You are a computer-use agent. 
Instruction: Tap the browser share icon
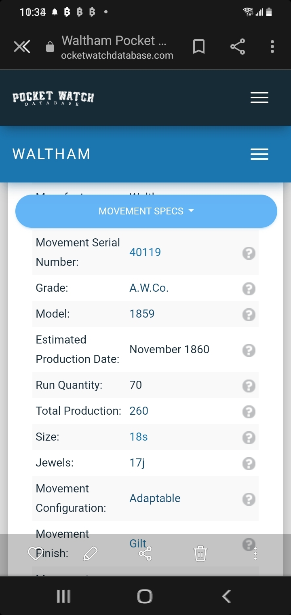(238, 47)
